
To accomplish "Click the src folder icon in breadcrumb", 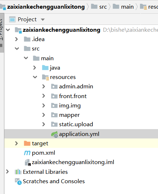I will (94, 6).
